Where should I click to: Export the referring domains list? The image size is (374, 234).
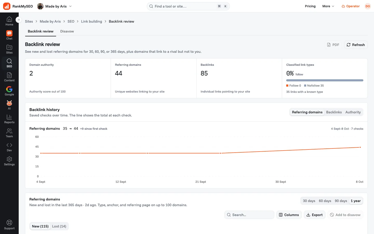click(315, 215)
